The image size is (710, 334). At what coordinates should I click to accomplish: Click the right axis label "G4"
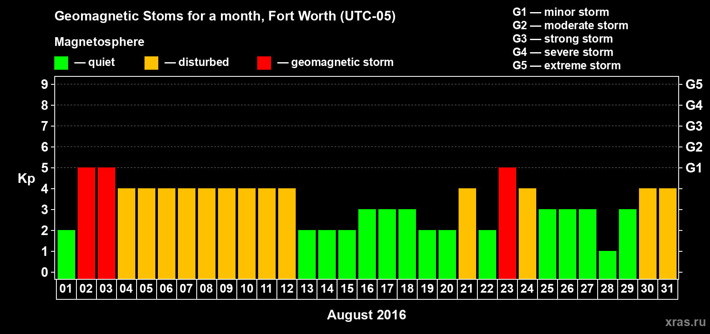pyautogui.click(x=694, y=105)
